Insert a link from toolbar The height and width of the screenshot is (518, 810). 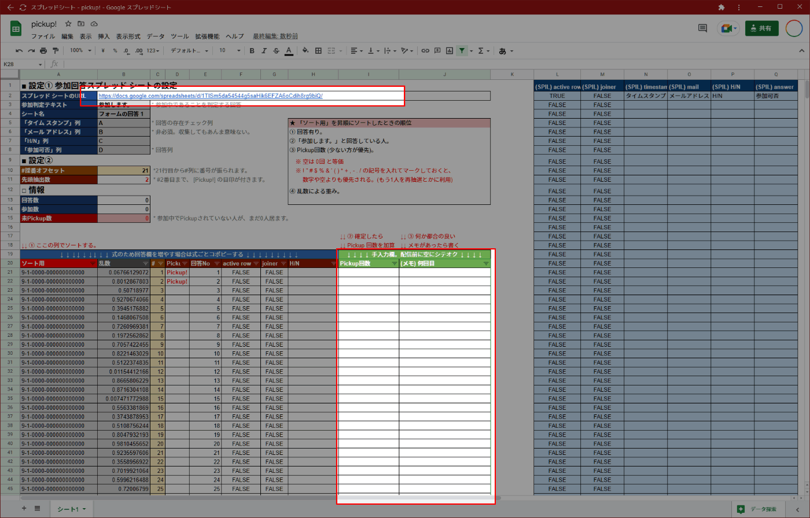[425, 51]
